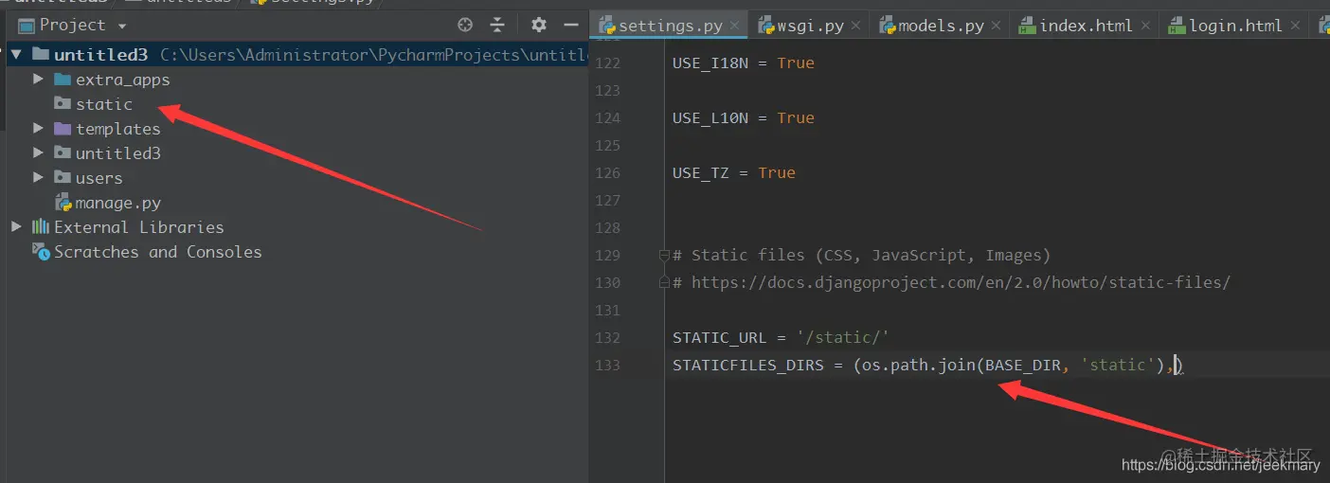The image size is (1330, 483).
Task: Click the manage.py Python file icon
Action: 63,202
